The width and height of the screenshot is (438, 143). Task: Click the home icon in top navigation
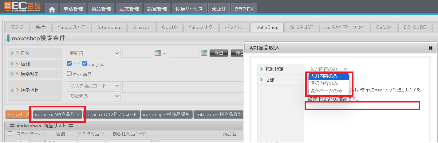pos(52,9)
